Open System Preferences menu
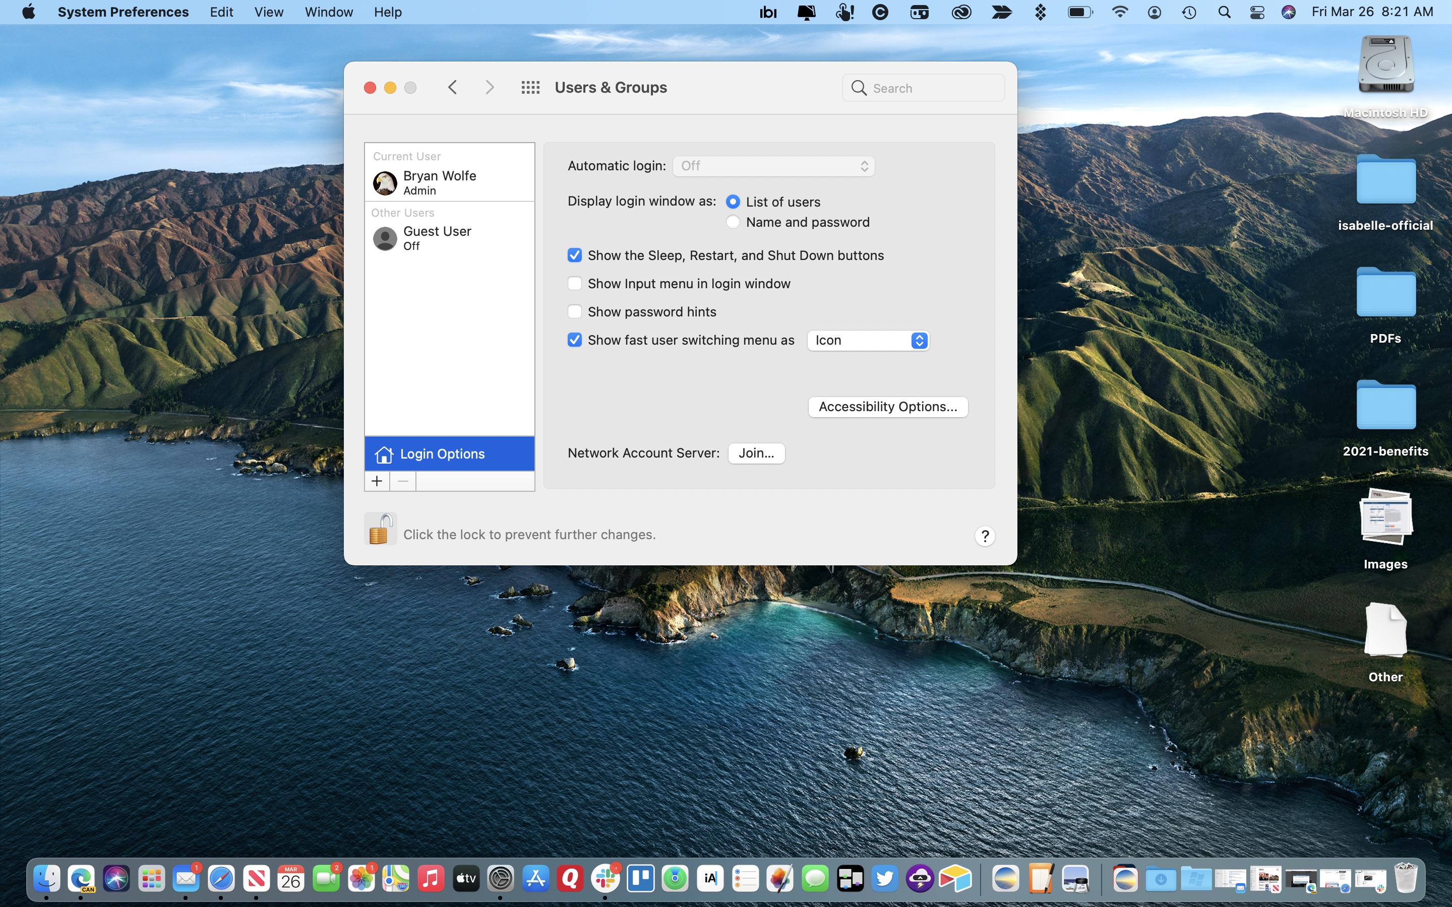Screen dimensions: 1452x907 [123, 12]
